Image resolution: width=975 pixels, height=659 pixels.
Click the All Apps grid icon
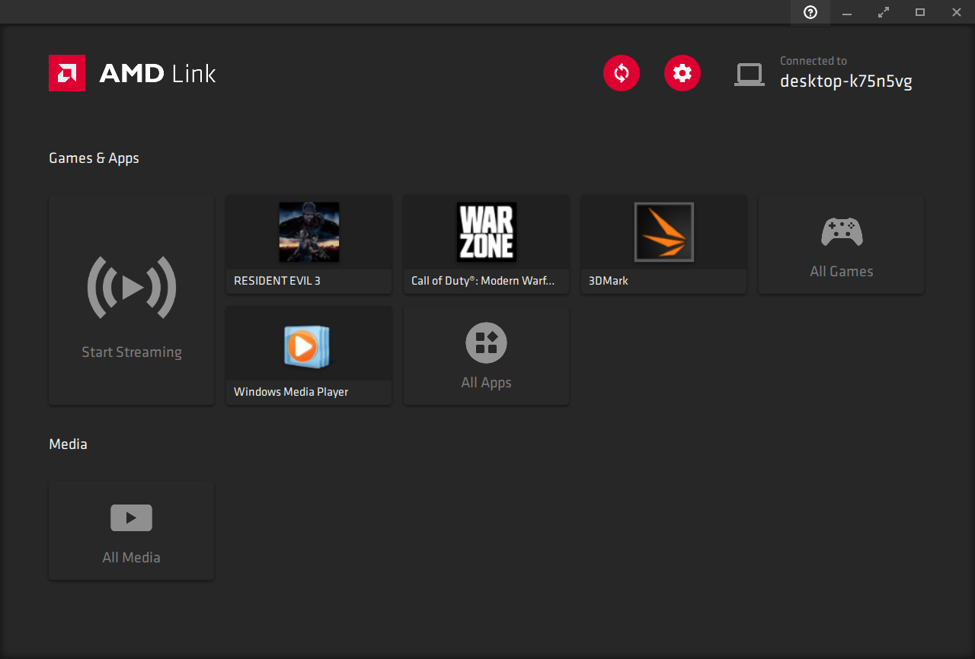pos(486,342)
